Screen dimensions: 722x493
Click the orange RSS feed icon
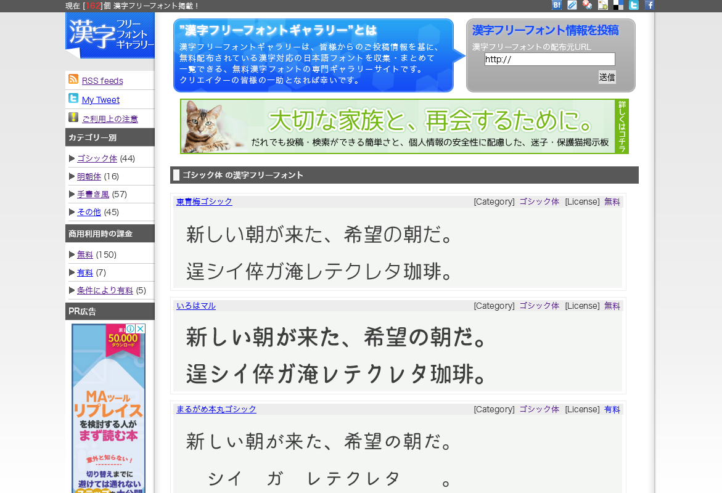(73, 79)
